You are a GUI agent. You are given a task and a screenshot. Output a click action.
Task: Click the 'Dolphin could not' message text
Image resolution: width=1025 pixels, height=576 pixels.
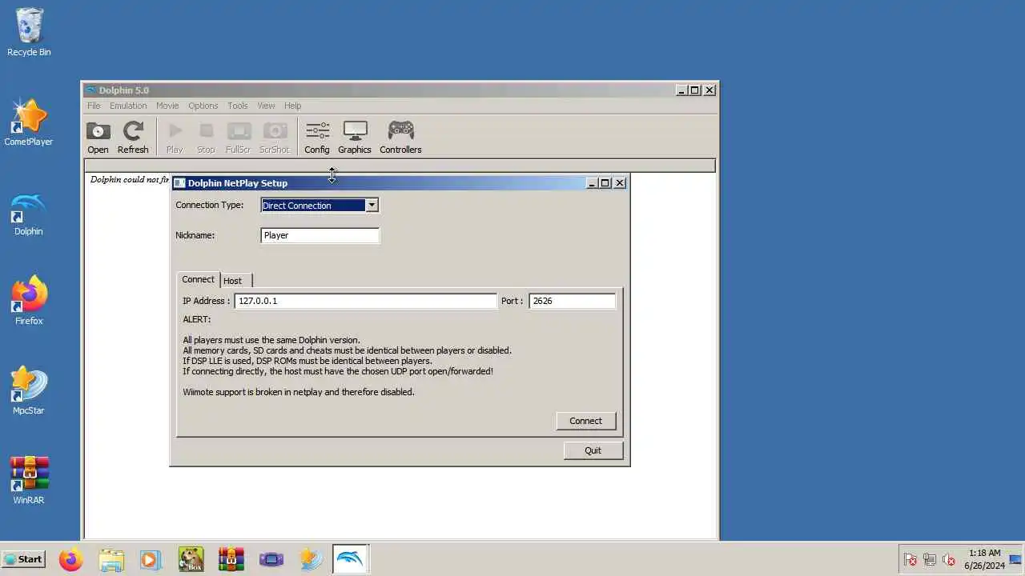[130, 179]
